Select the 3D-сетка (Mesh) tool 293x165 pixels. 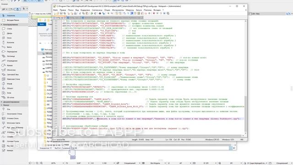(14, 98)
